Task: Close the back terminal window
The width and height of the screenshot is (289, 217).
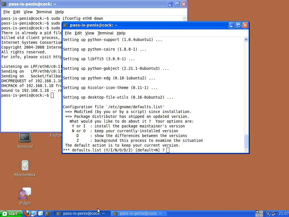Action: coord(184,4)
